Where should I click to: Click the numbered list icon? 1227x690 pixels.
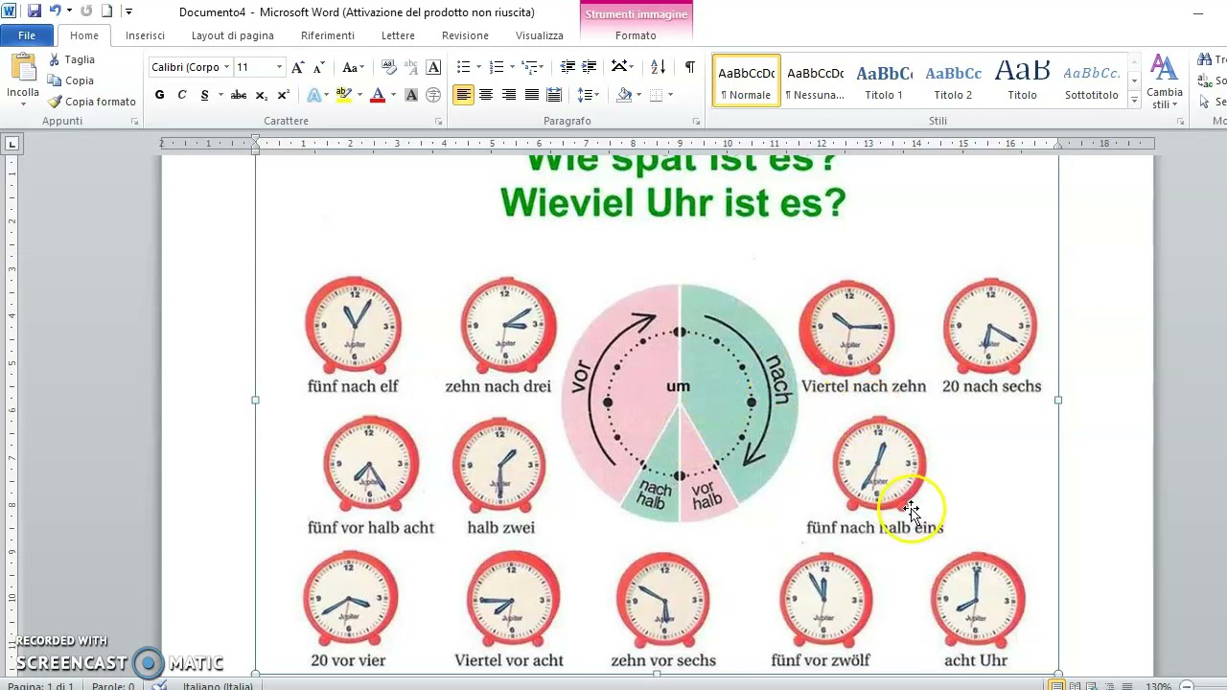[496, 67]
